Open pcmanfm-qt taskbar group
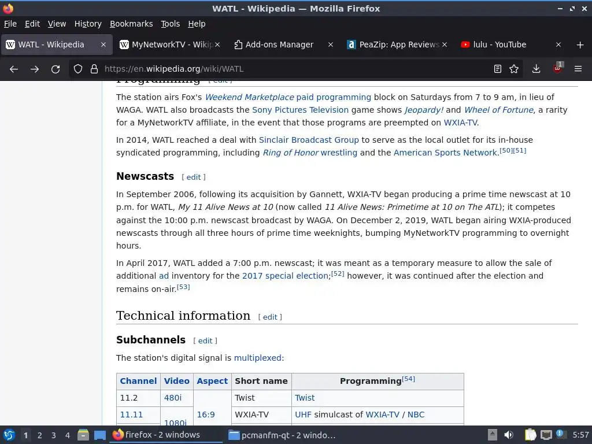Image resolution: width=592 pixels, height=444 pixels. point(282,435)
